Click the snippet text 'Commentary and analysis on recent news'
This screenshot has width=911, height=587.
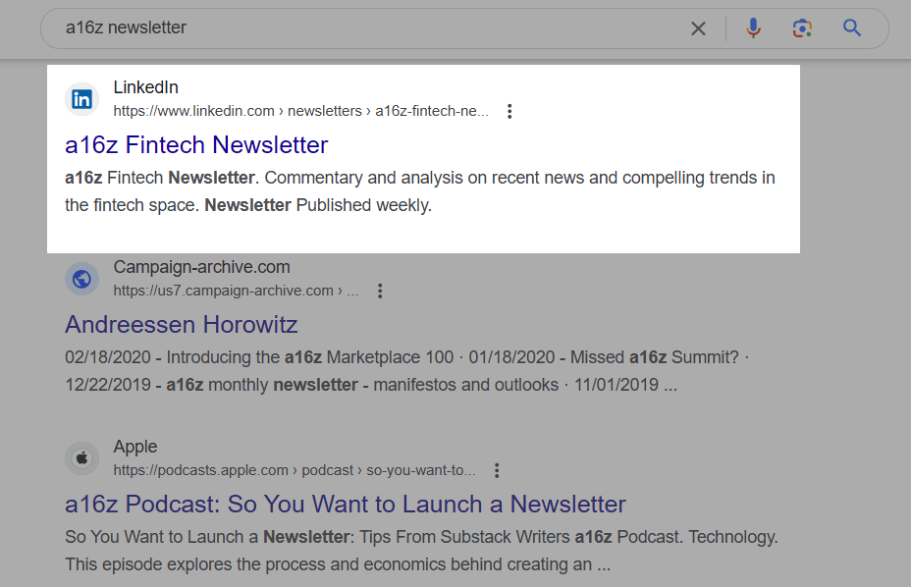pos(424,178)
